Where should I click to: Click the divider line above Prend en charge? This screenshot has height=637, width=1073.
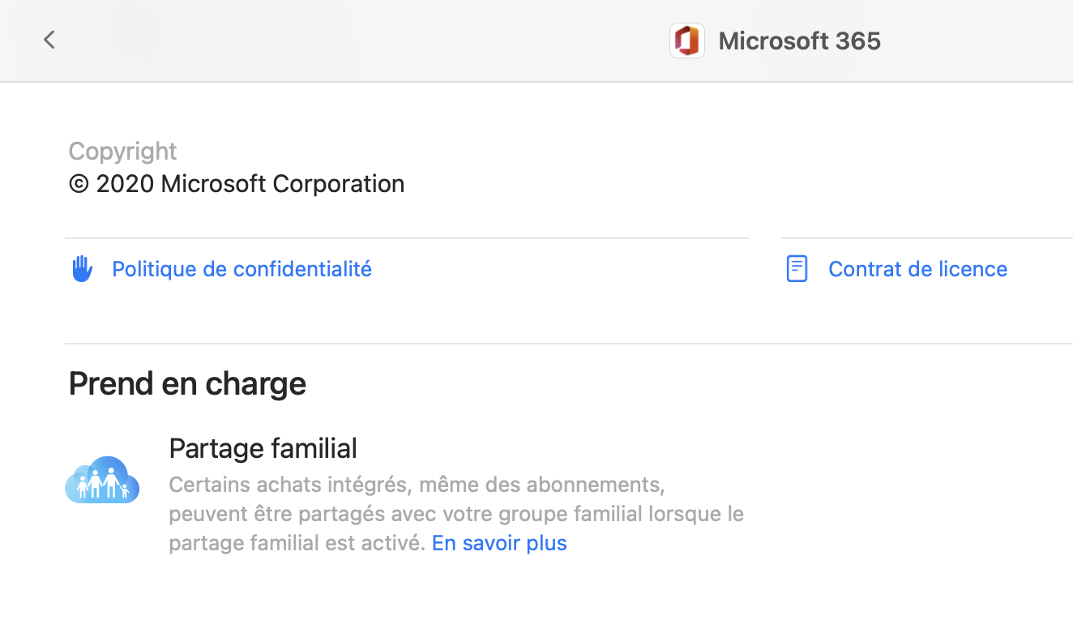click(x=567, y=344)
